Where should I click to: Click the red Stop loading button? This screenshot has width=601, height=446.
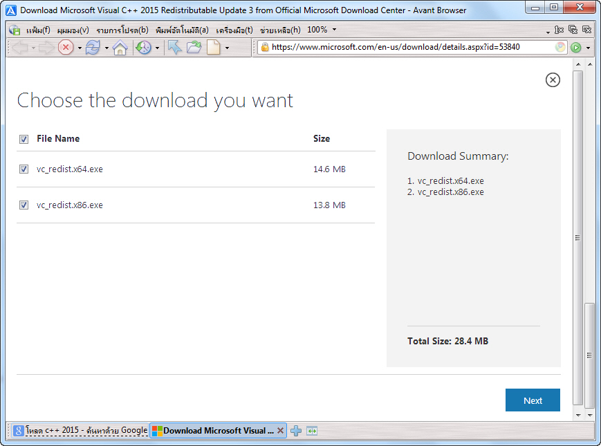pos(66,48)
